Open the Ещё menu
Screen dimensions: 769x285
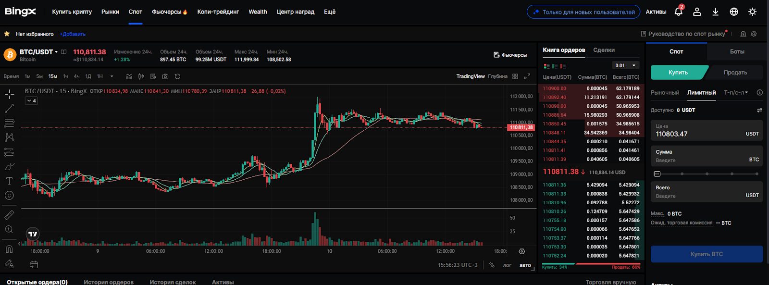click(330, 12)
